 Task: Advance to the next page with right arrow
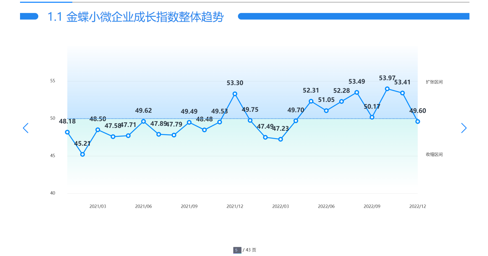[464, 128]
